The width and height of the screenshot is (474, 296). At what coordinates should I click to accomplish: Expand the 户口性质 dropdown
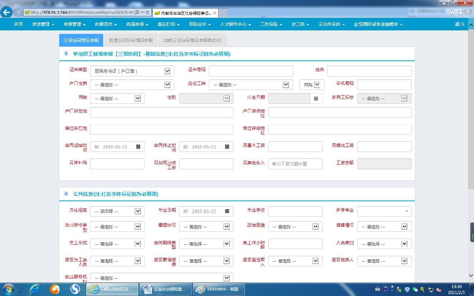pyautogui.click(x=167, y=84)
